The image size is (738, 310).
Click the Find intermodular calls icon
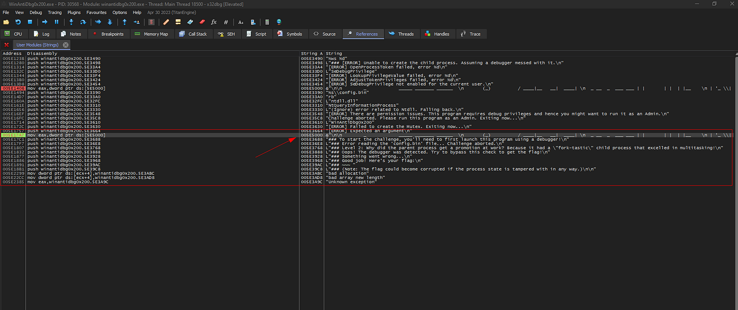(x=253, y=22)
